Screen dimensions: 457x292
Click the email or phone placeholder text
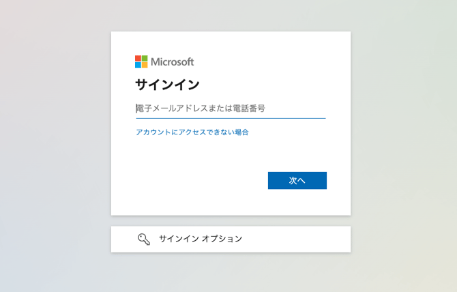pyautogui.click(x=201, y=108)
